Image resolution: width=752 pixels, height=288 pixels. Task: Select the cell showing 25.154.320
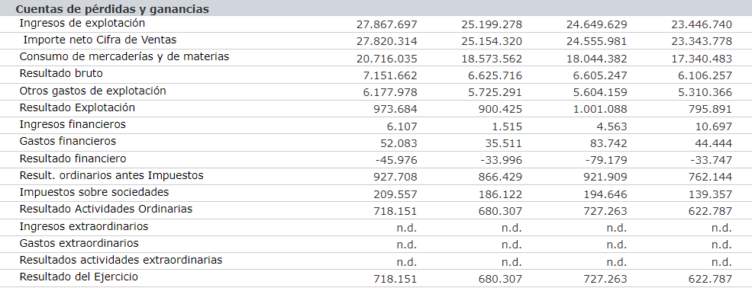pos(492,41)
